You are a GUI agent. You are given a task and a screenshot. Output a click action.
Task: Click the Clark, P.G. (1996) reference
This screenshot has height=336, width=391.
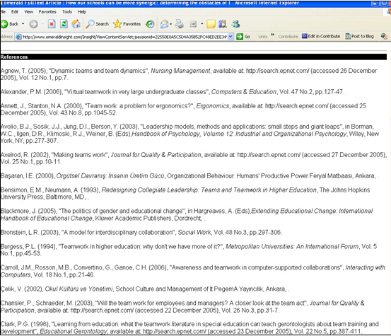[x=189, y=328]
